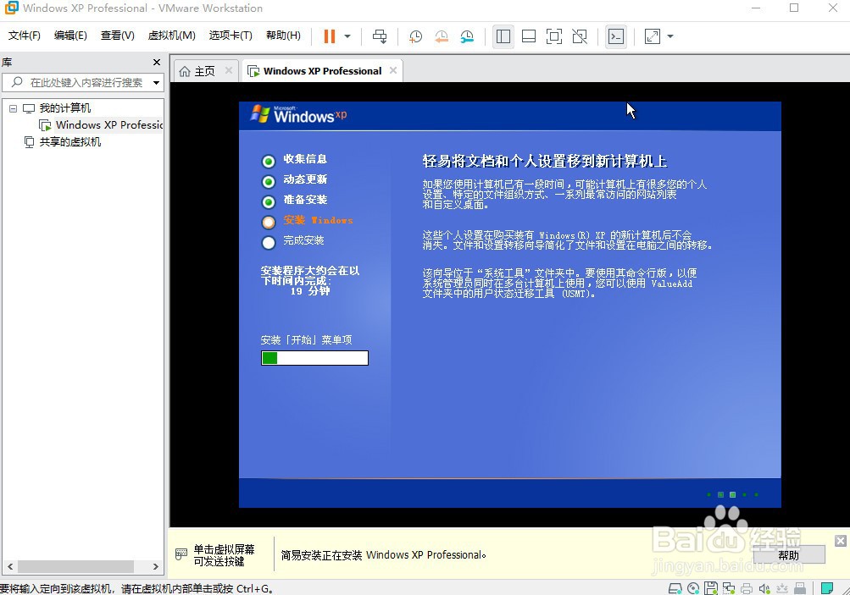Take a snapshot of the virtual machine

pyautogui.click(x=415, y=36)
